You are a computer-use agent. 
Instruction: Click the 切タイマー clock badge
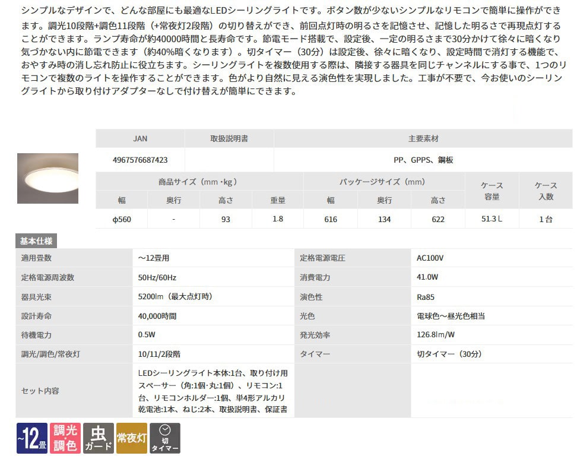(164, 438)
